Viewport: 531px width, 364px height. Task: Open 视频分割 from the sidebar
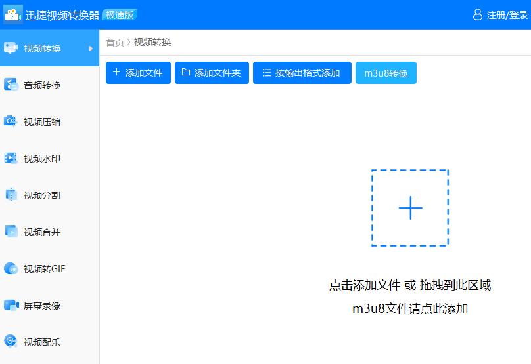[49, 195]
